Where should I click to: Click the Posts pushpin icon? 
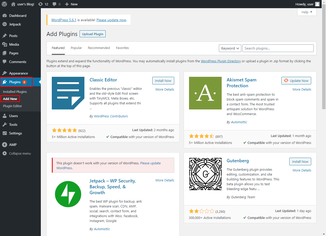click(5, 36)
